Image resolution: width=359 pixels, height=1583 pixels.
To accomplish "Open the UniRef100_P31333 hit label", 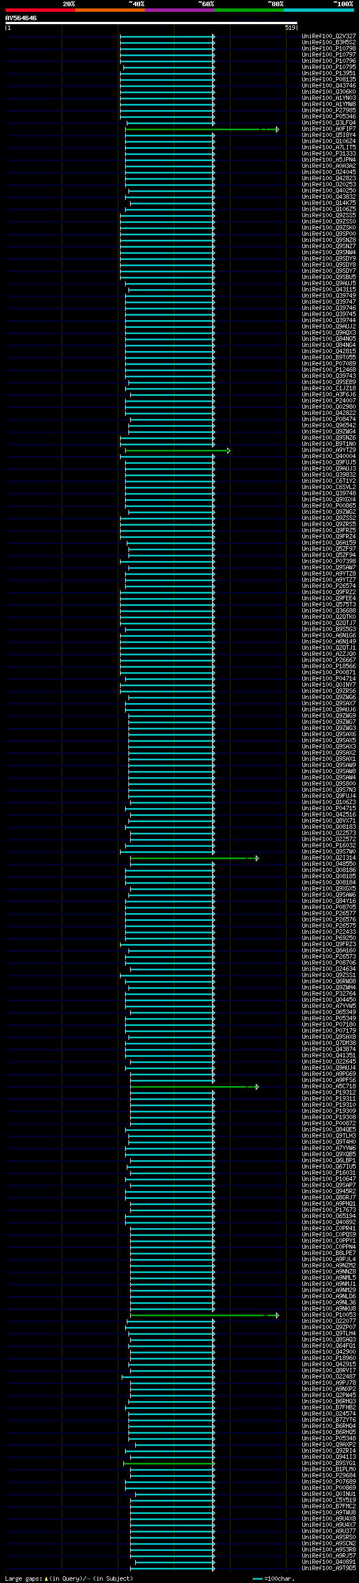I will (328, 154).
